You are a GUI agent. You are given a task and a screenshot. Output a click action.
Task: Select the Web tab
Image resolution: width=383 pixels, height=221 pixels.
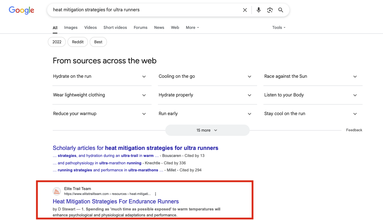(175, 27)
